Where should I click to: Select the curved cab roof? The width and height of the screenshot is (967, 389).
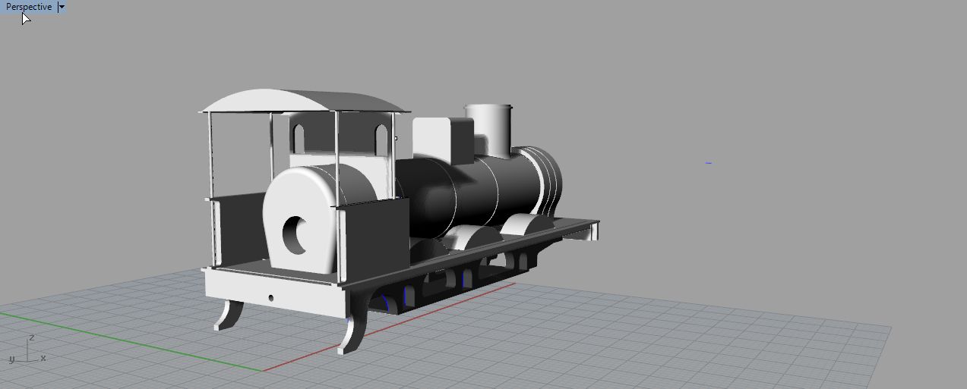point(303,101)
